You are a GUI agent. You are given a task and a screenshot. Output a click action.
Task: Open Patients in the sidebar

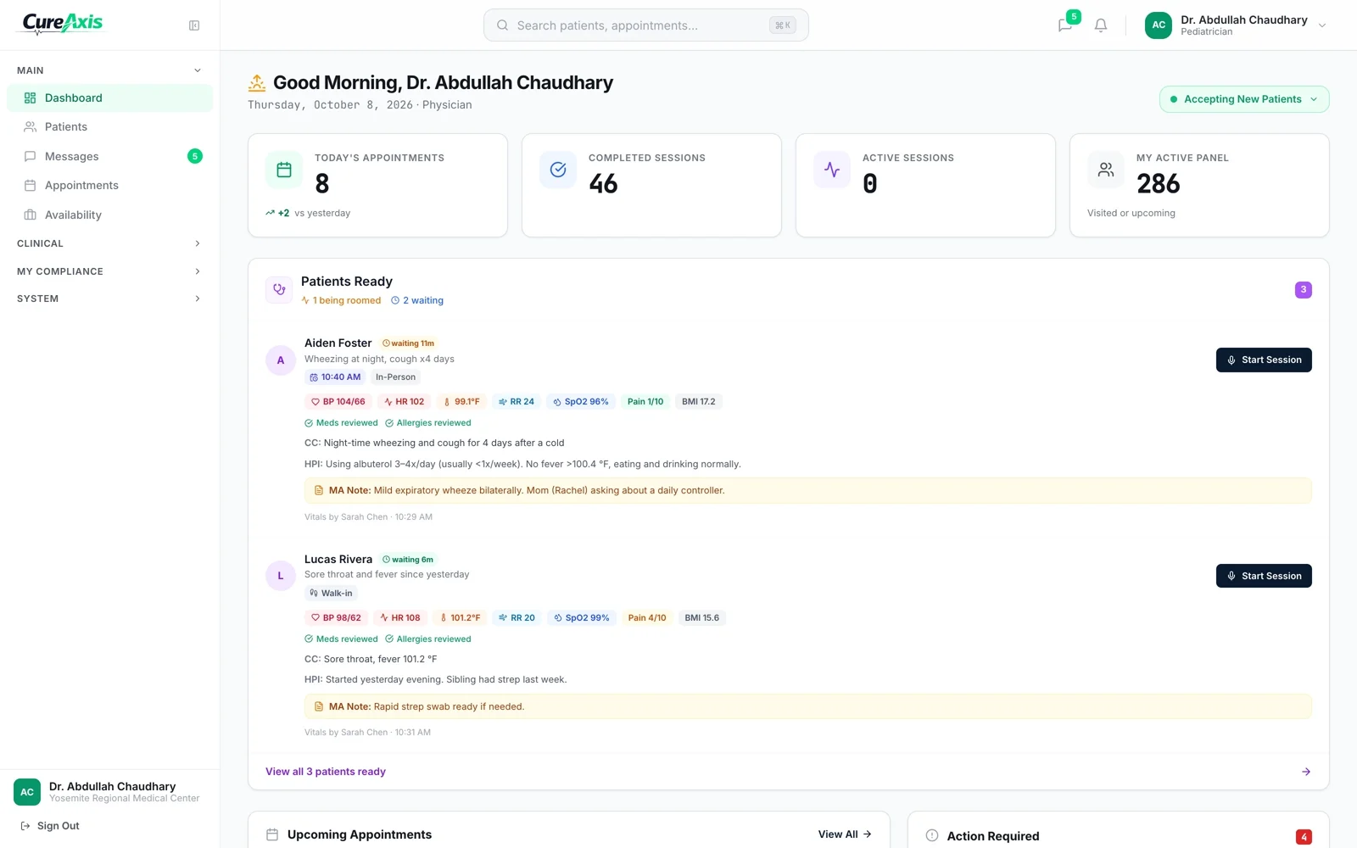point(109,126)
